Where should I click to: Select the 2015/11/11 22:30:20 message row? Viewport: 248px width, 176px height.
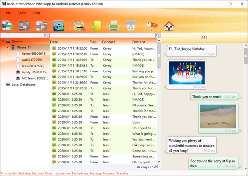tap(104, 82)
